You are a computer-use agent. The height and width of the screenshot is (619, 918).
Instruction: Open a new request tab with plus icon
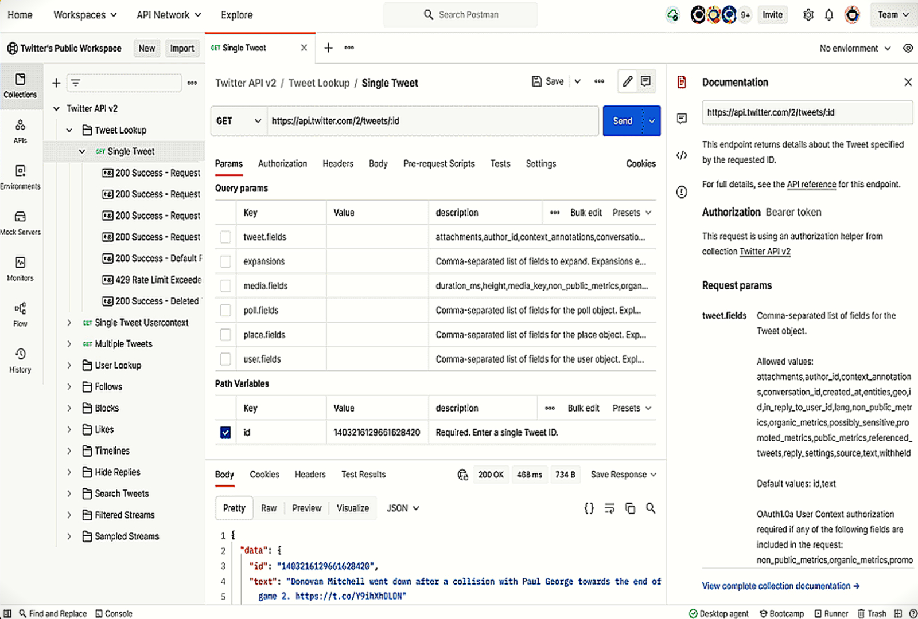coord(328,48)
